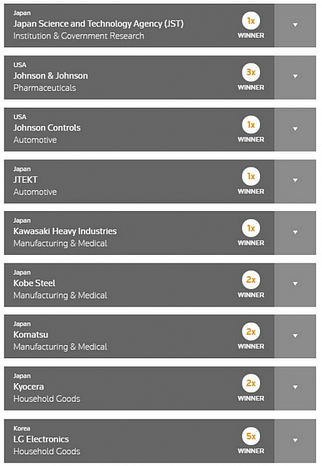Open the Kawasaki Heavy Industries company name
Screen dimensions: 322x466
click(65, 232)
